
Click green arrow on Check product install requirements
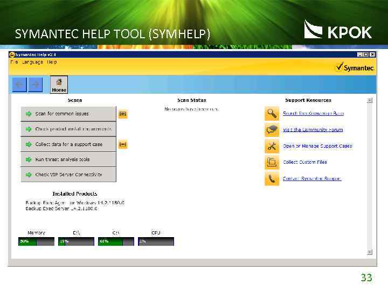[x=29, y=129]
